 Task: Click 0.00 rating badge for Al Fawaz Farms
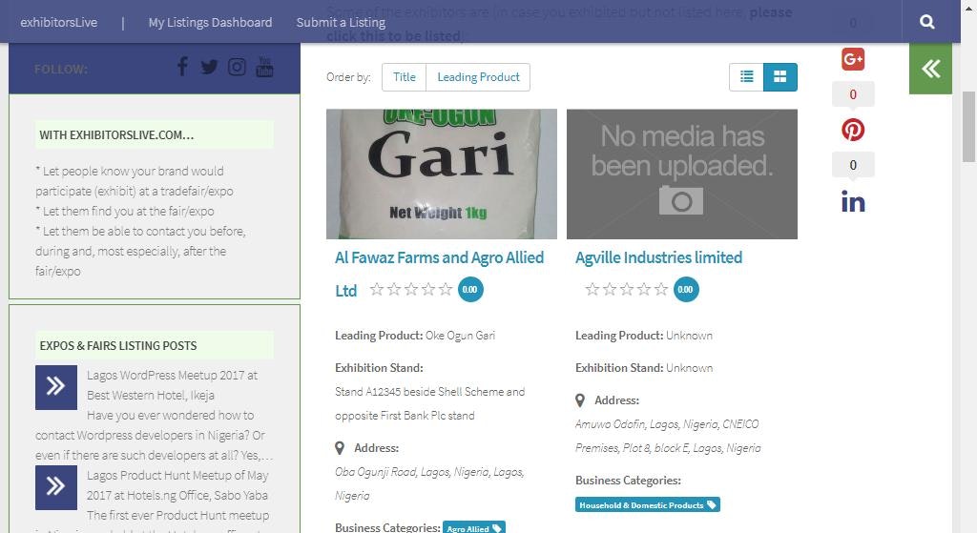point(470,290)
